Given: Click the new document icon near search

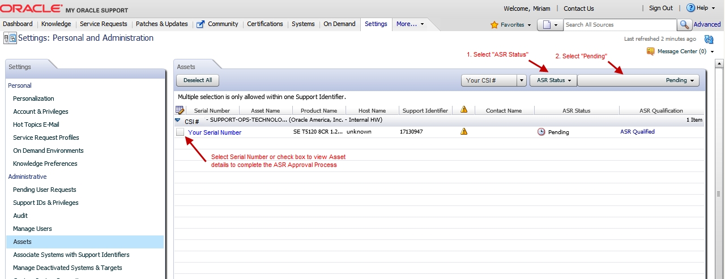Looking at the screenshot, I should [545, 25].
